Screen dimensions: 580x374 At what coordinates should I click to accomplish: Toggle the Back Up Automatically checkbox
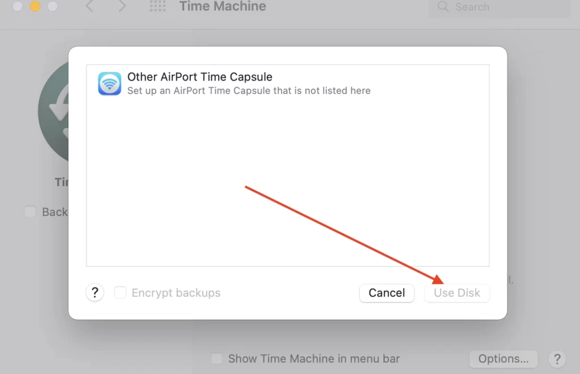31,212
